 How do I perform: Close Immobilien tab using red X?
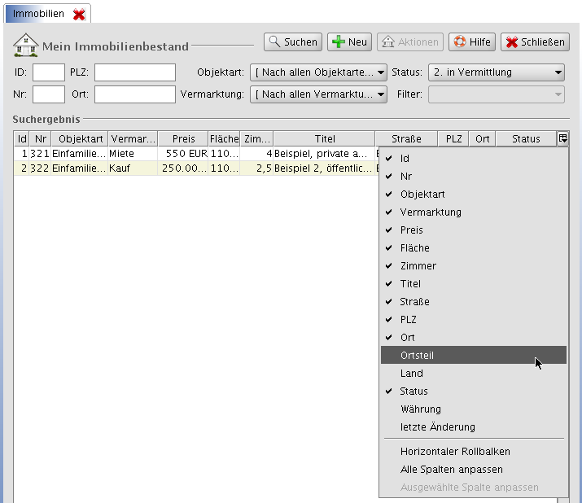79,15
